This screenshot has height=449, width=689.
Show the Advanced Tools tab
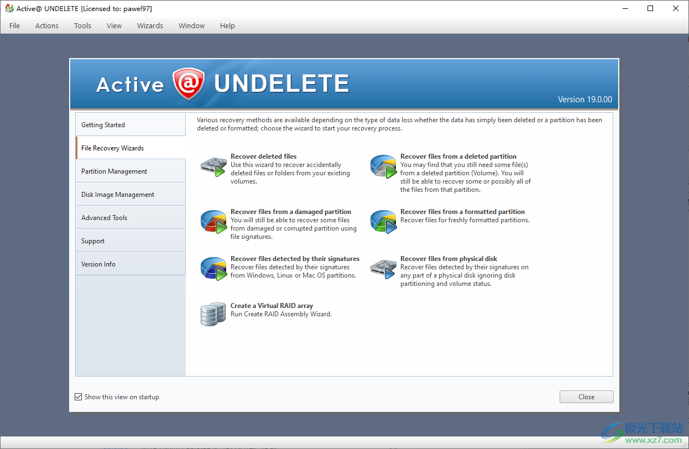tap(131, 217)
